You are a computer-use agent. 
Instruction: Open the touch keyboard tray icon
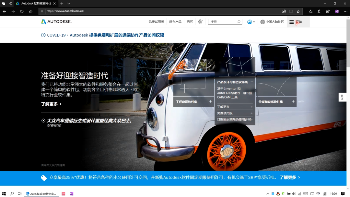(305, 194)
